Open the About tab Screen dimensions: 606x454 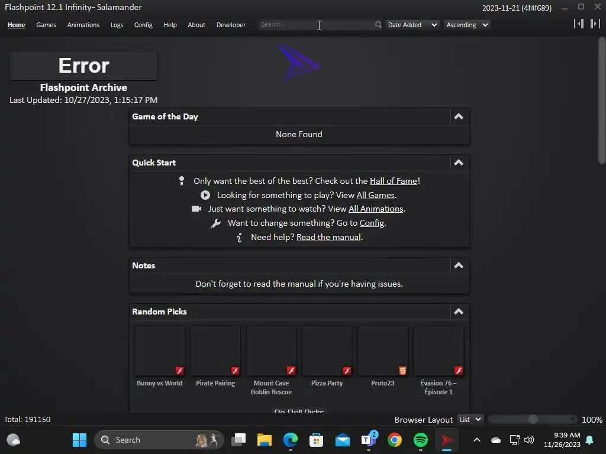pyautogui.click(x=196, y=25)
